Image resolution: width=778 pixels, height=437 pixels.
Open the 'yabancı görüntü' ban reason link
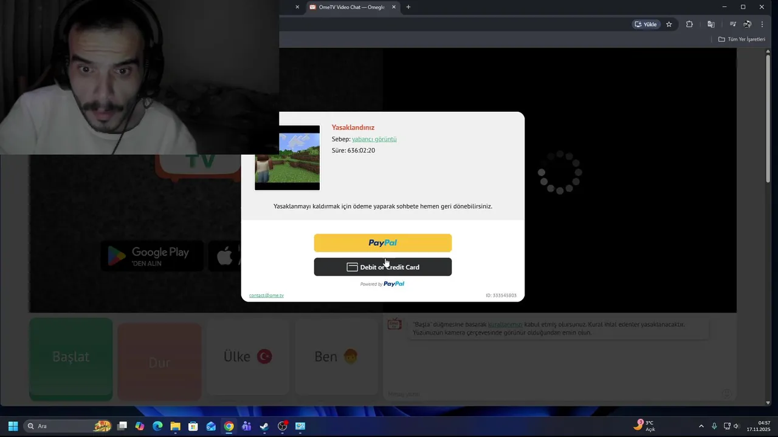coord(374,139)
